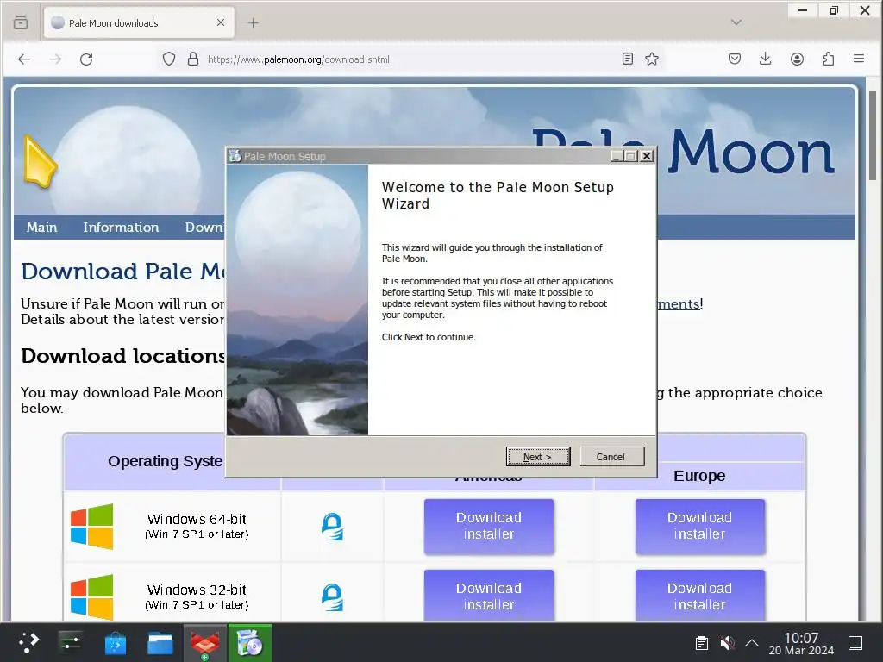Image resolution: width=883 pixels, height=662 pixels.
Task: Download Windows 64-bit installer from Europe
Action: pyautogui.click(x=700, y=527)
